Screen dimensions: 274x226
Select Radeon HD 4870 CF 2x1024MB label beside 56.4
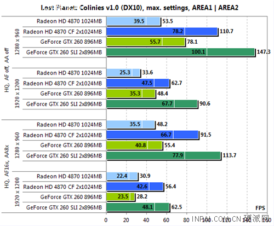coord(62,187)
